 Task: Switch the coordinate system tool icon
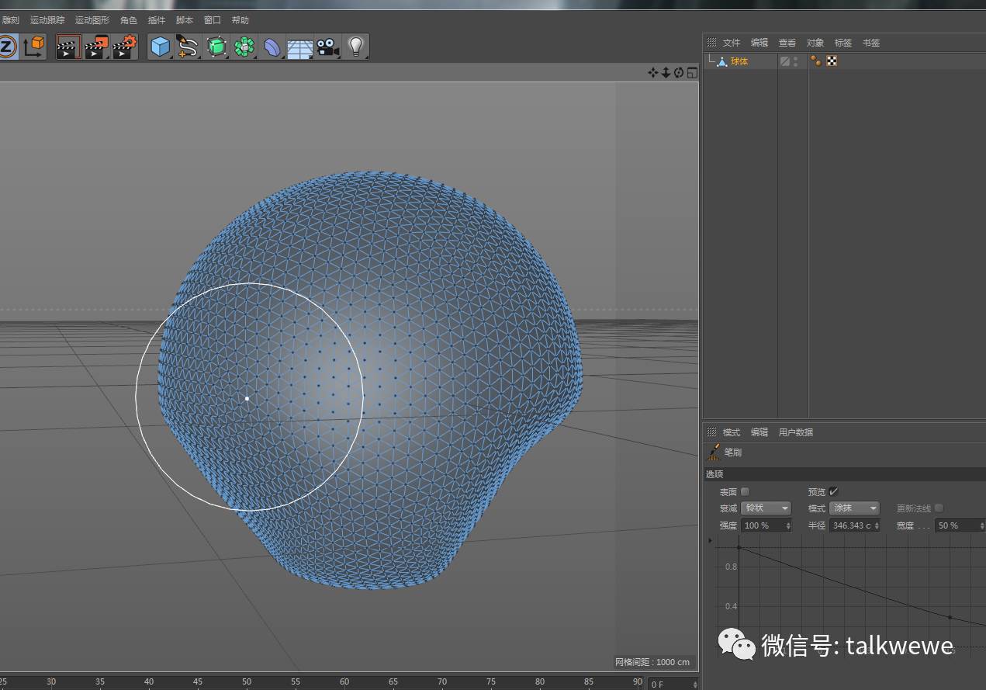[x=34, y=47]
